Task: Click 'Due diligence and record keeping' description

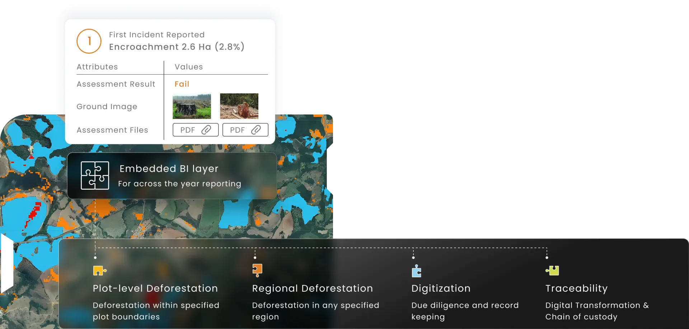Action: tap(465, 311)
